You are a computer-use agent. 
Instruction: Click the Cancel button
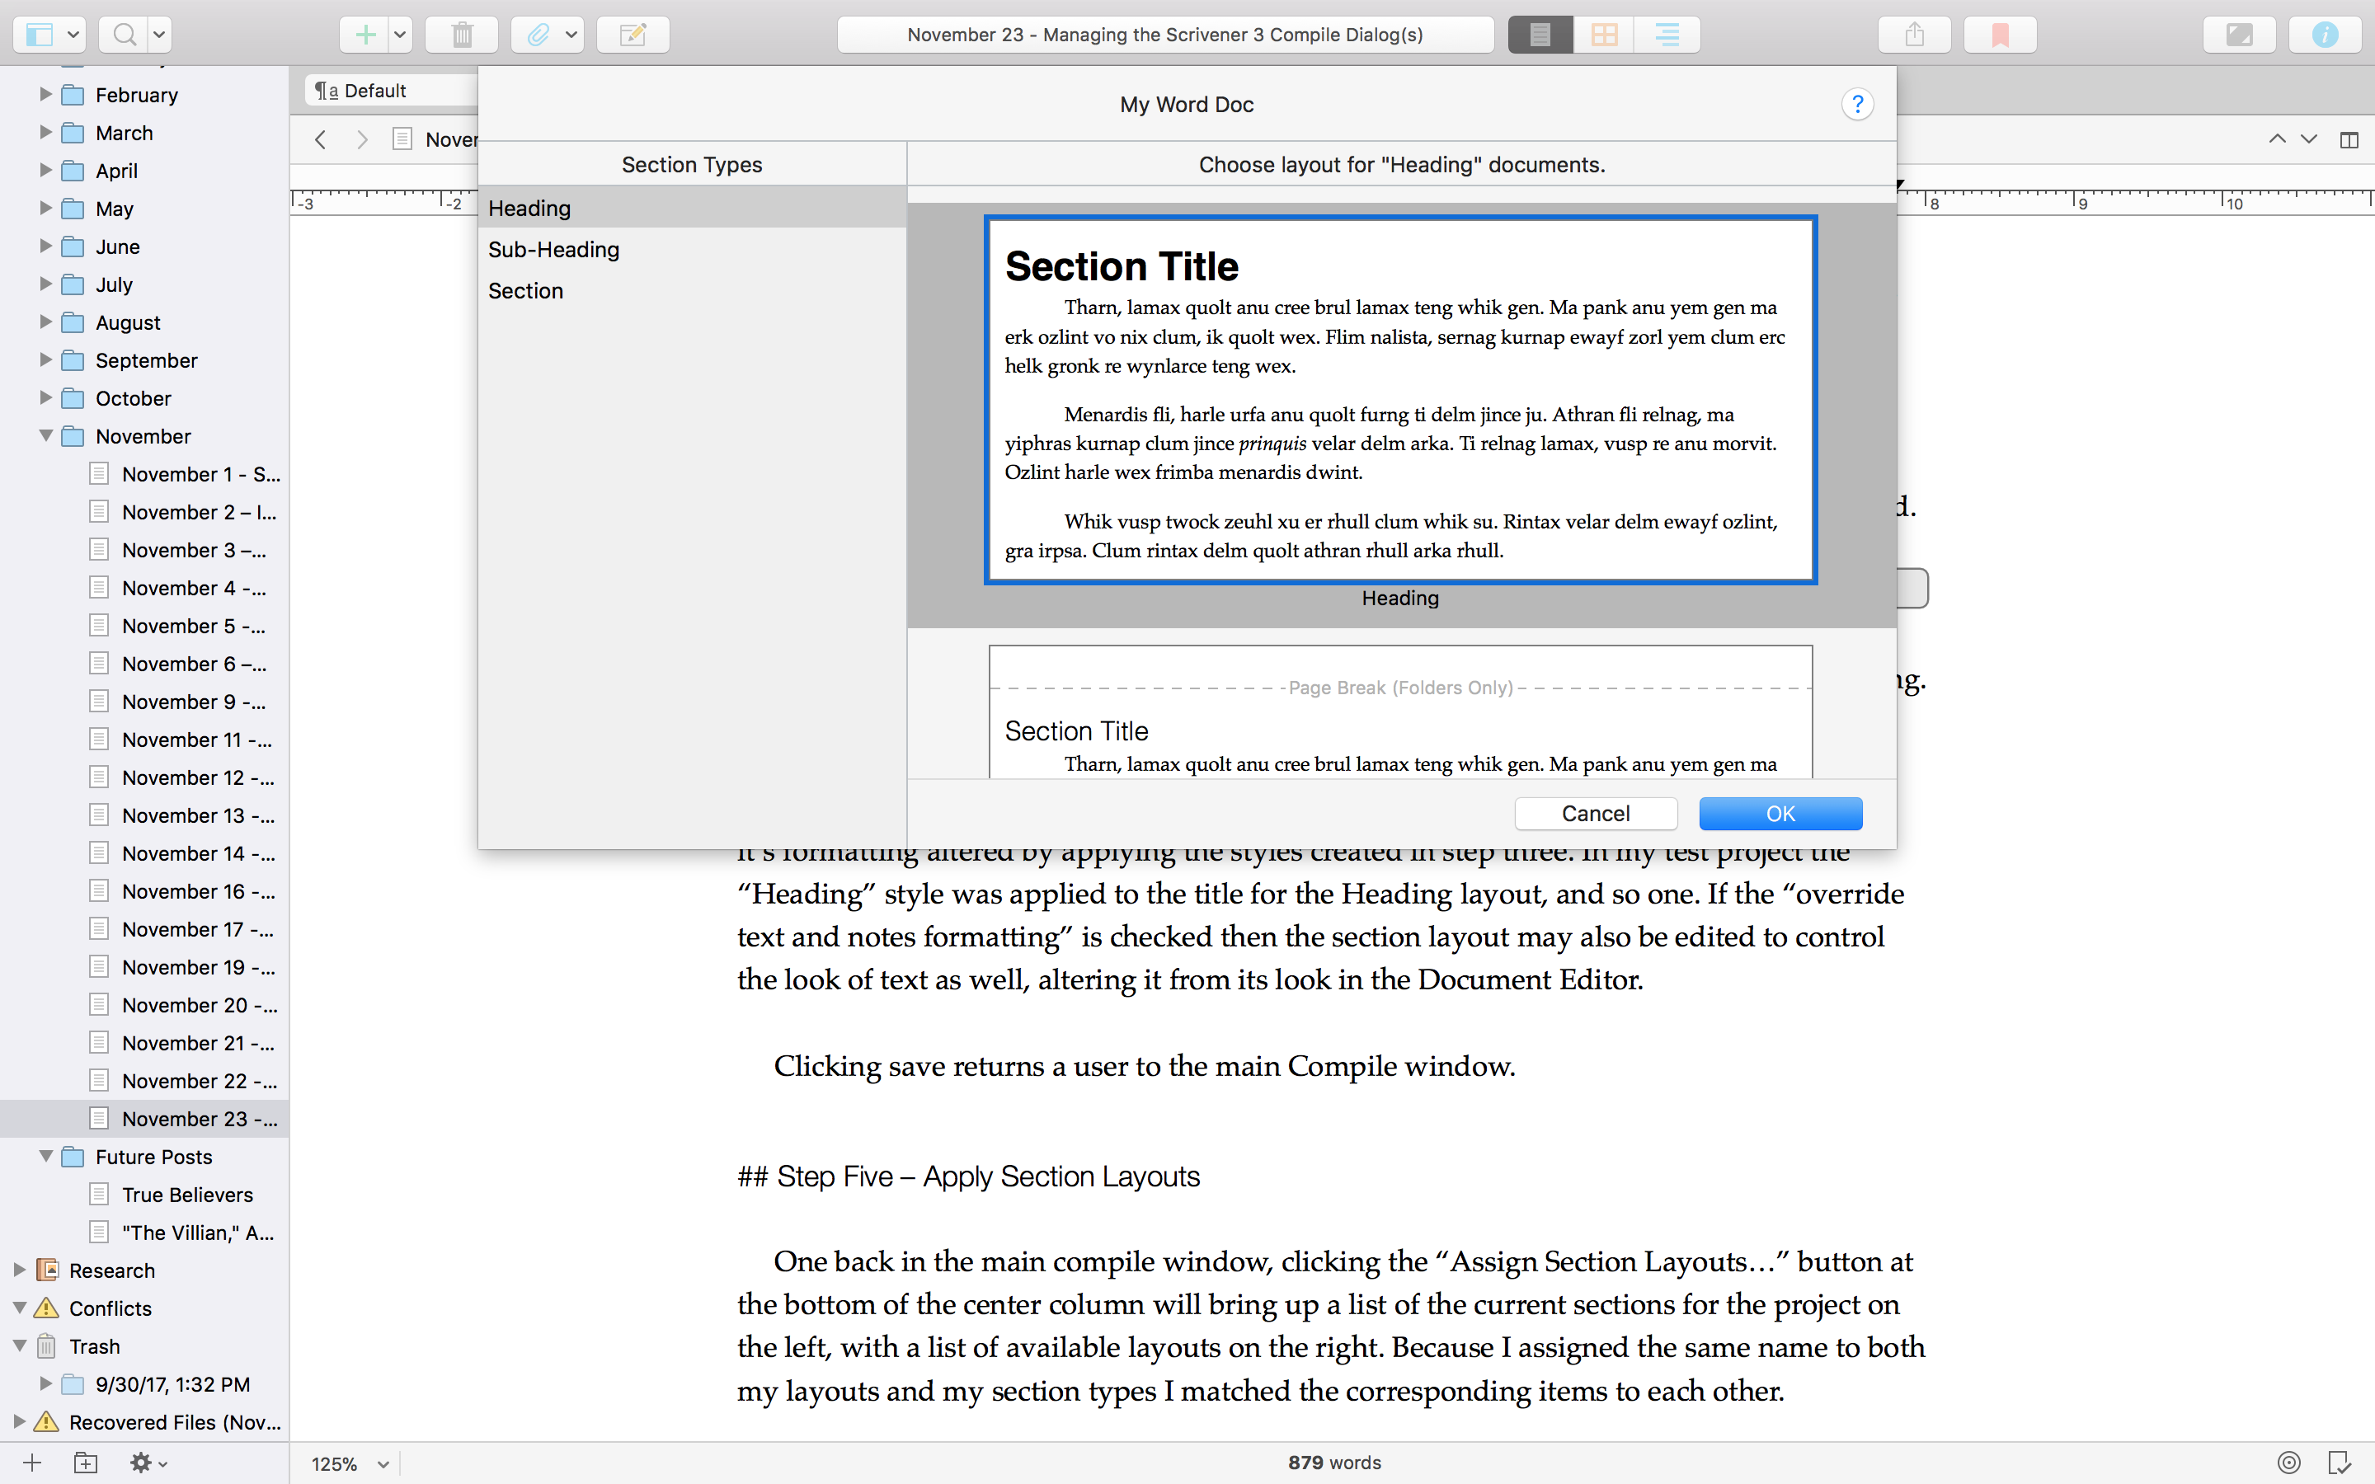pyautogui.click(x=1595, y=814)
